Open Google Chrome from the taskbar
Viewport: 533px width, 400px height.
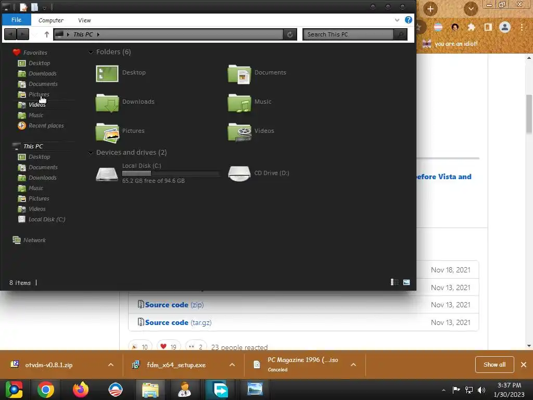(x=46, y=390)
